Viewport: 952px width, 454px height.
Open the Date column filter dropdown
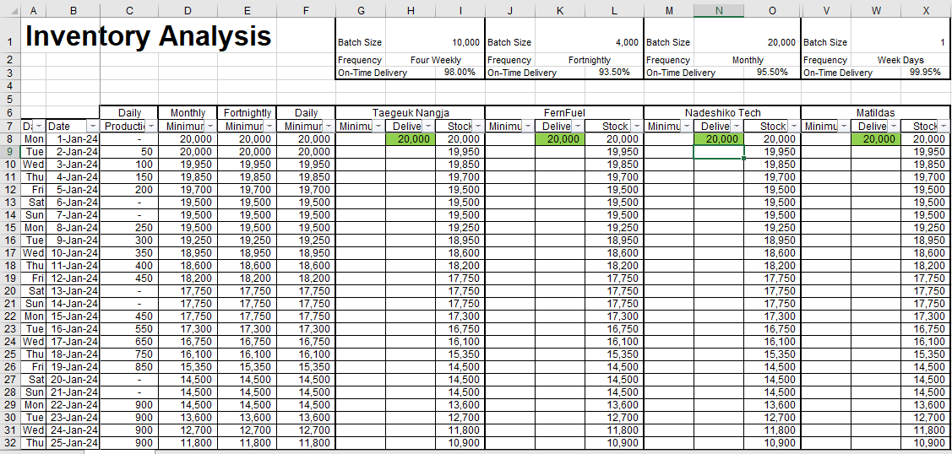click(x=93, y=126)
